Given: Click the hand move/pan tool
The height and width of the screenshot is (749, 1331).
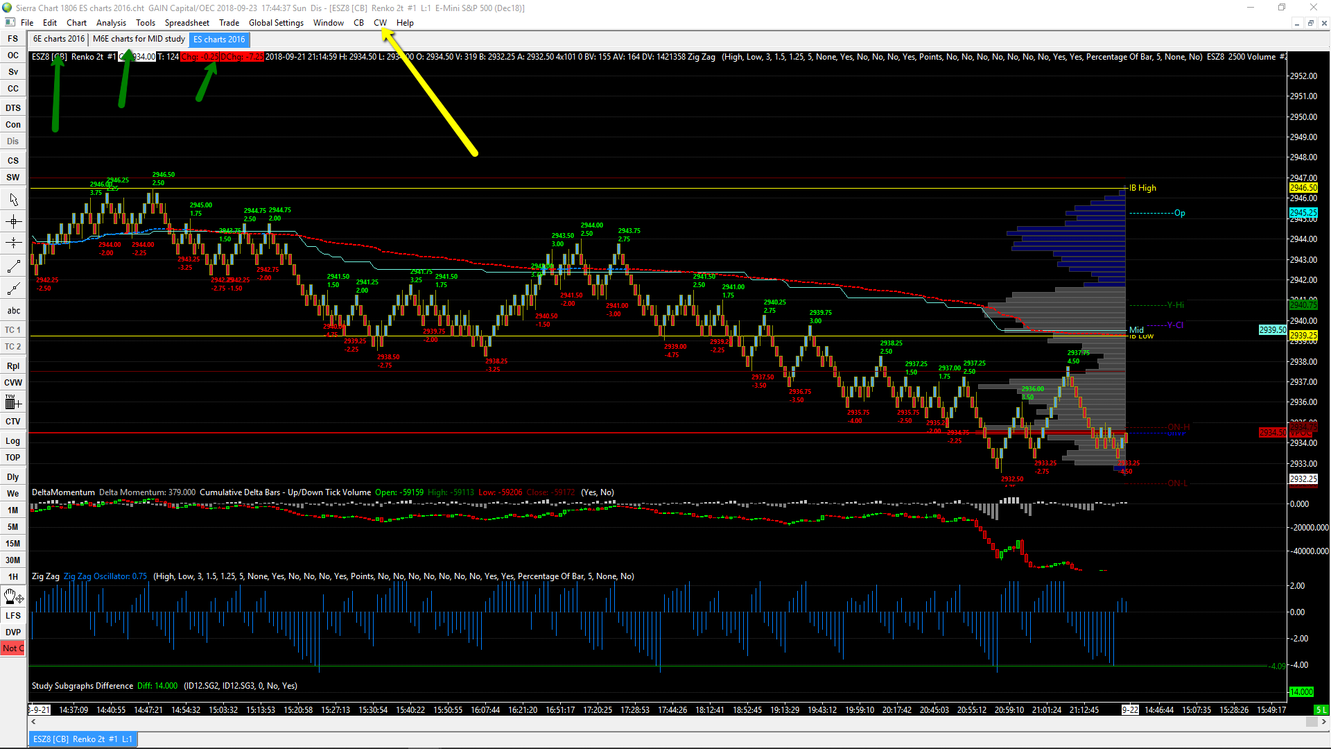Looking at the screenshot, I should pos(13,596).
